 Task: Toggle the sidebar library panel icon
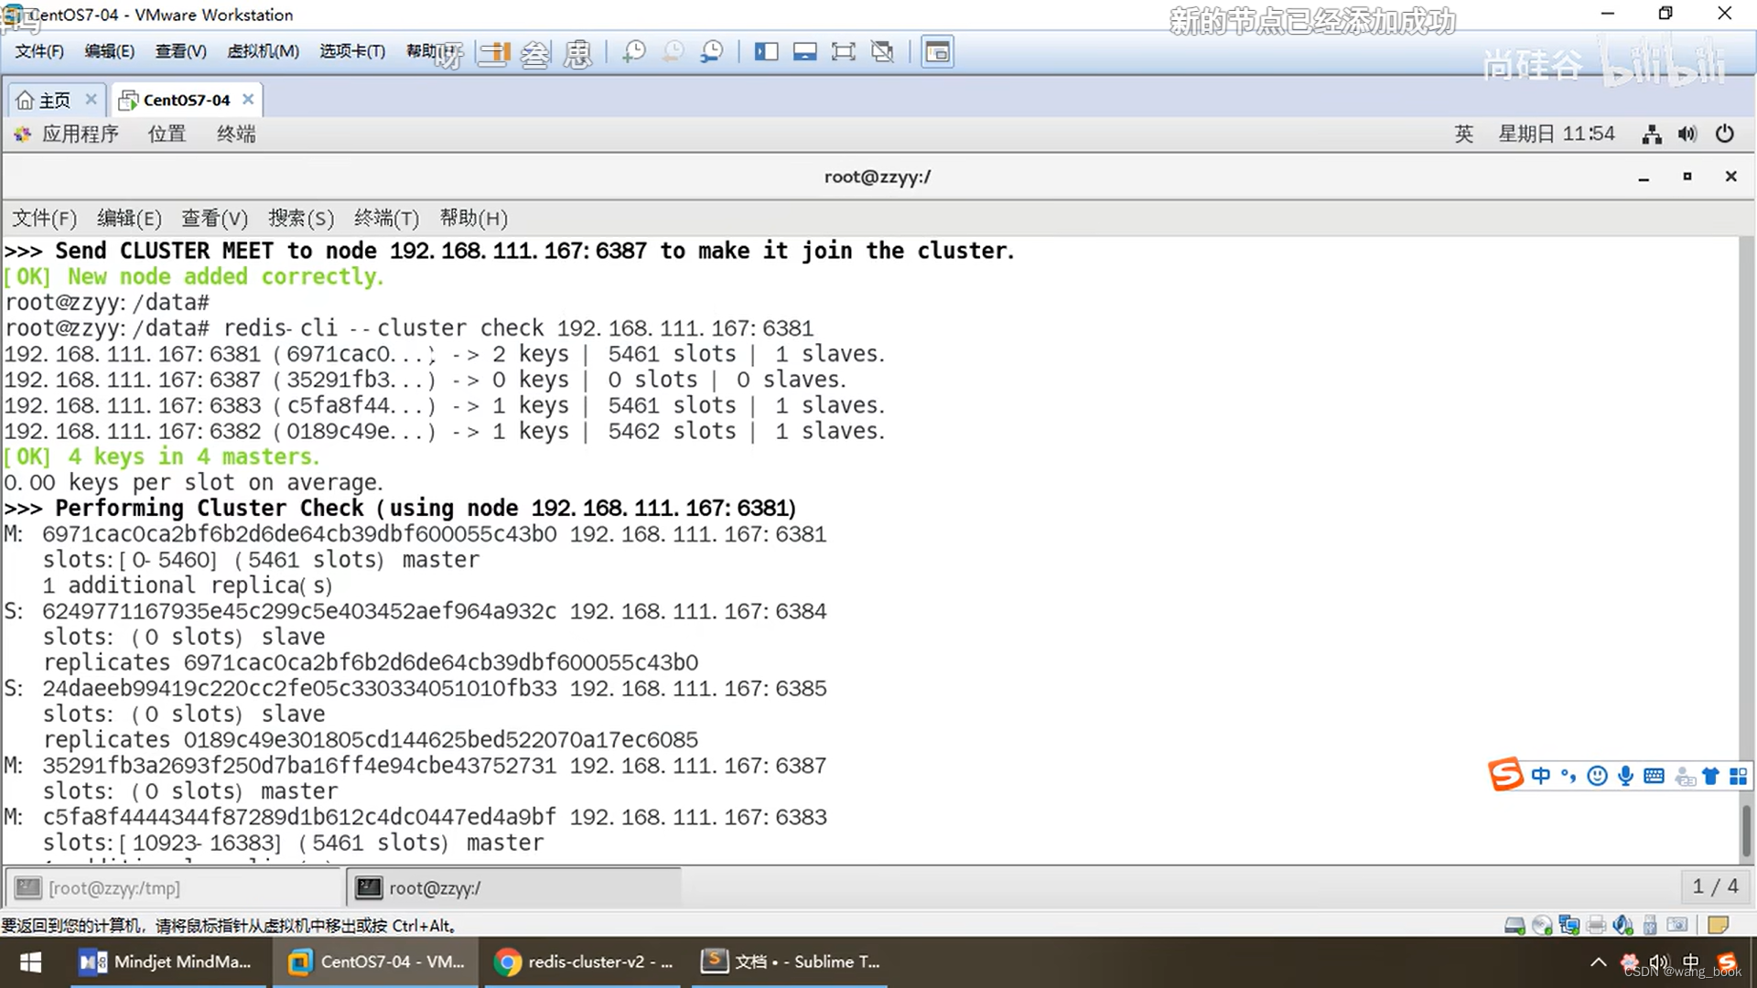pyautogui.click(x=766, y=52)
